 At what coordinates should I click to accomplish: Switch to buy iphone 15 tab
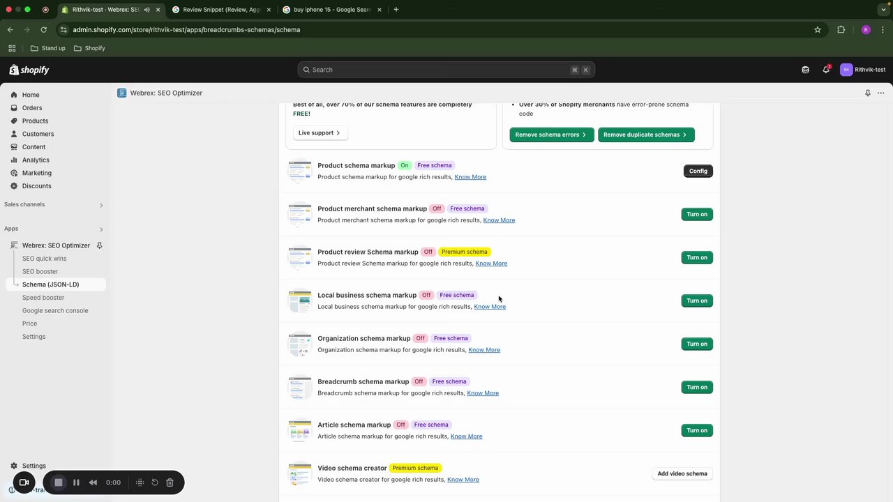pyautogui.click(x=332, y=10)
